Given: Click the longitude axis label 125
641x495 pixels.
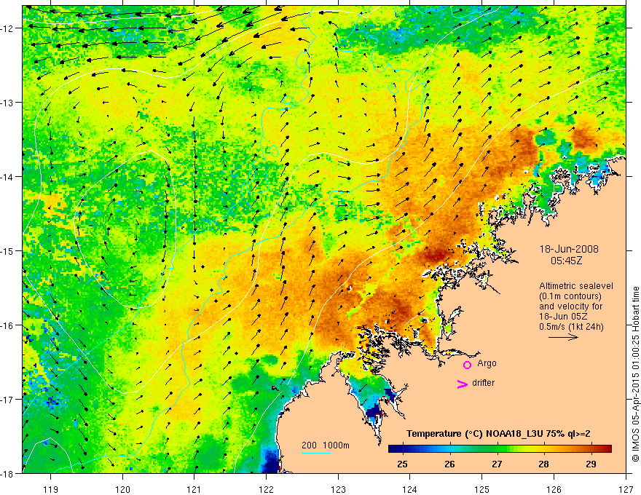Looking at the screenshot, I should pos(482,489).
